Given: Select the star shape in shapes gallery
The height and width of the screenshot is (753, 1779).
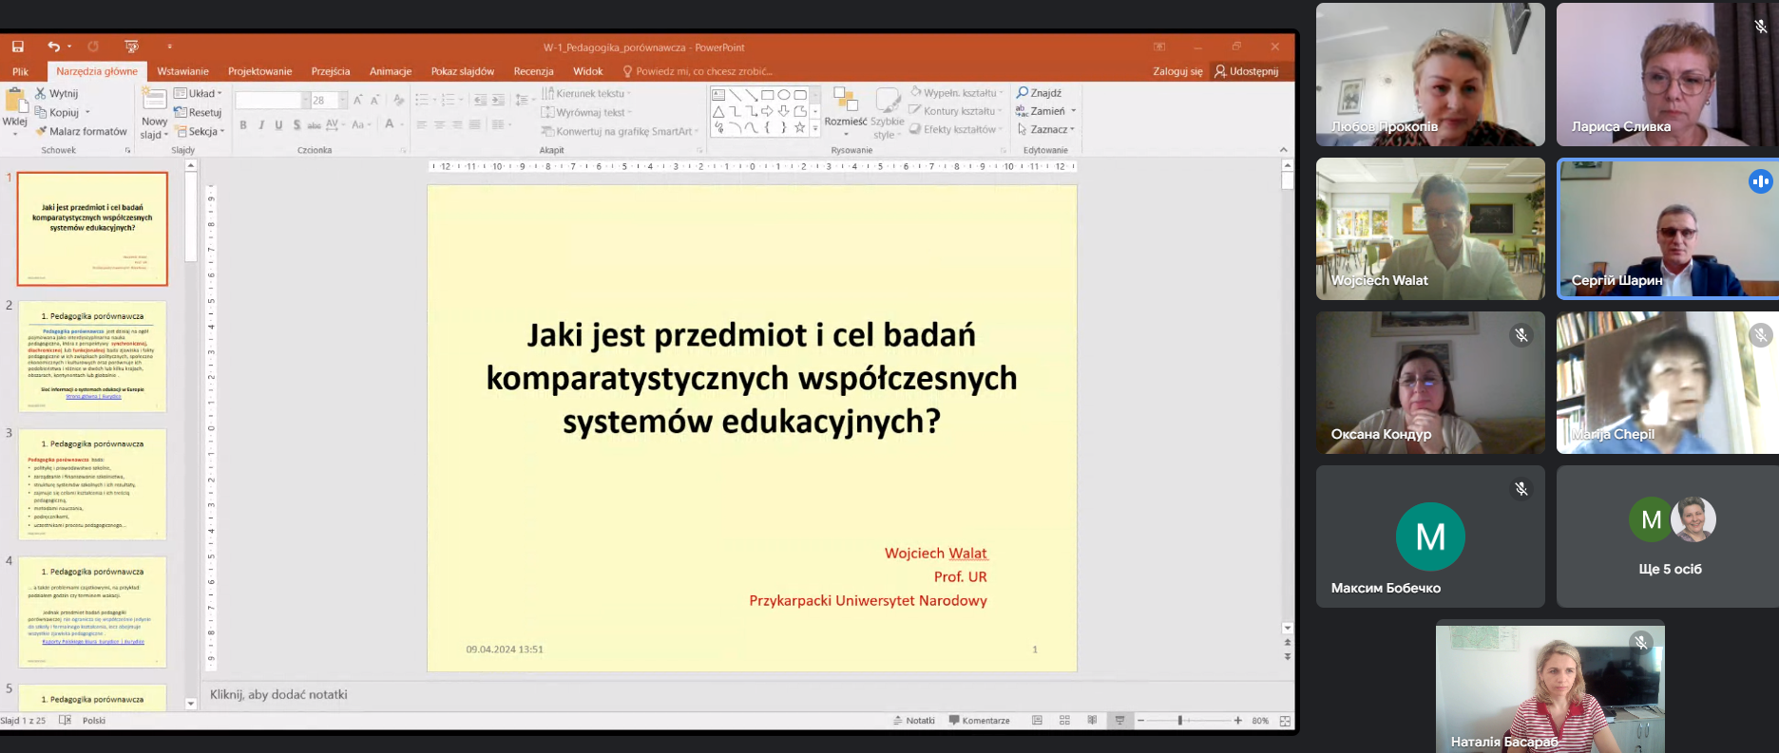Looking at the screenshot, I should [x=799, y=127].
